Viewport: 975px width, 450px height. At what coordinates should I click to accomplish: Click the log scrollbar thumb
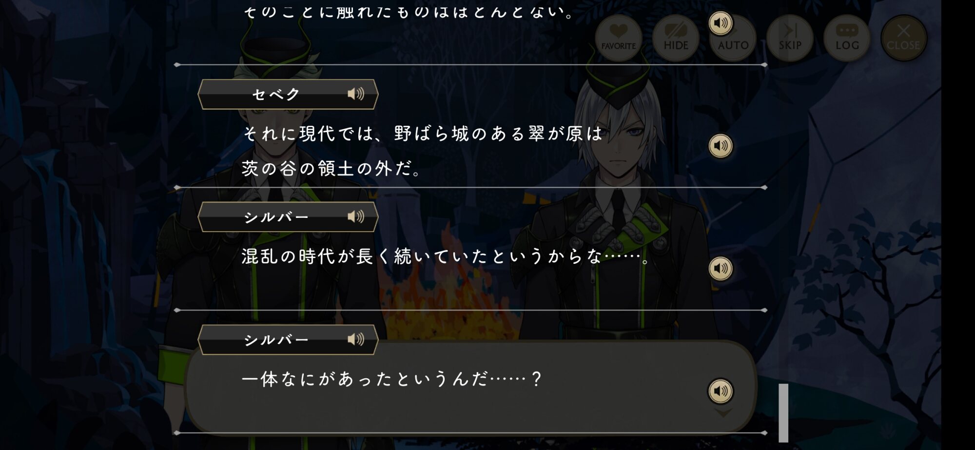(x=783, y=412)
